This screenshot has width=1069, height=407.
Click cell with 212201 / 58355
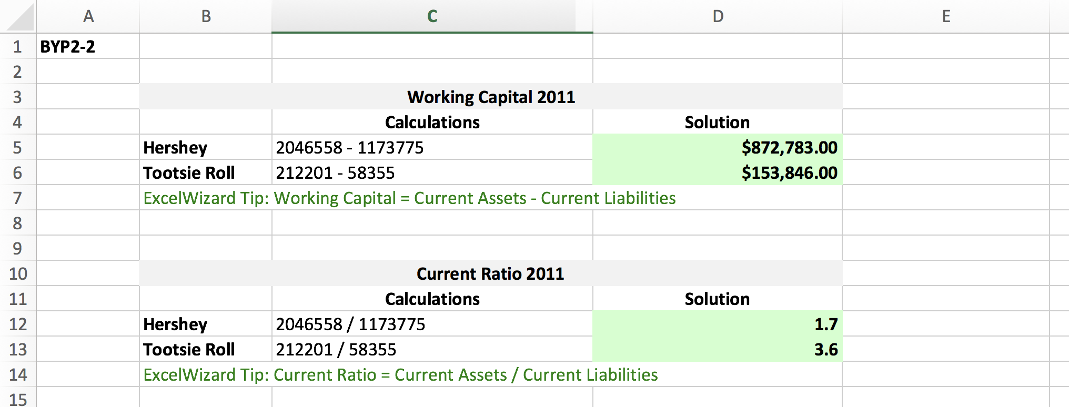point(432,349)
